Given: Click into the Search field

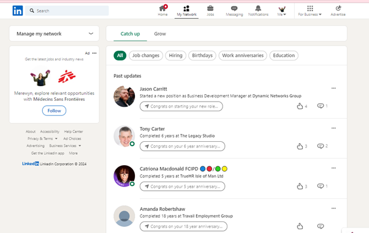Looking at the screenshot, I should 67,11.
